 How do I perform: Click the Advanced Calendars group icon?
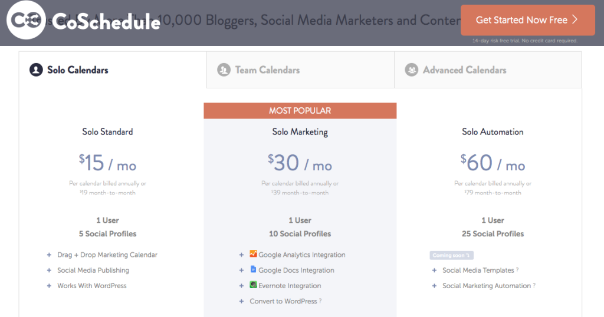click(x=411, y=70)
